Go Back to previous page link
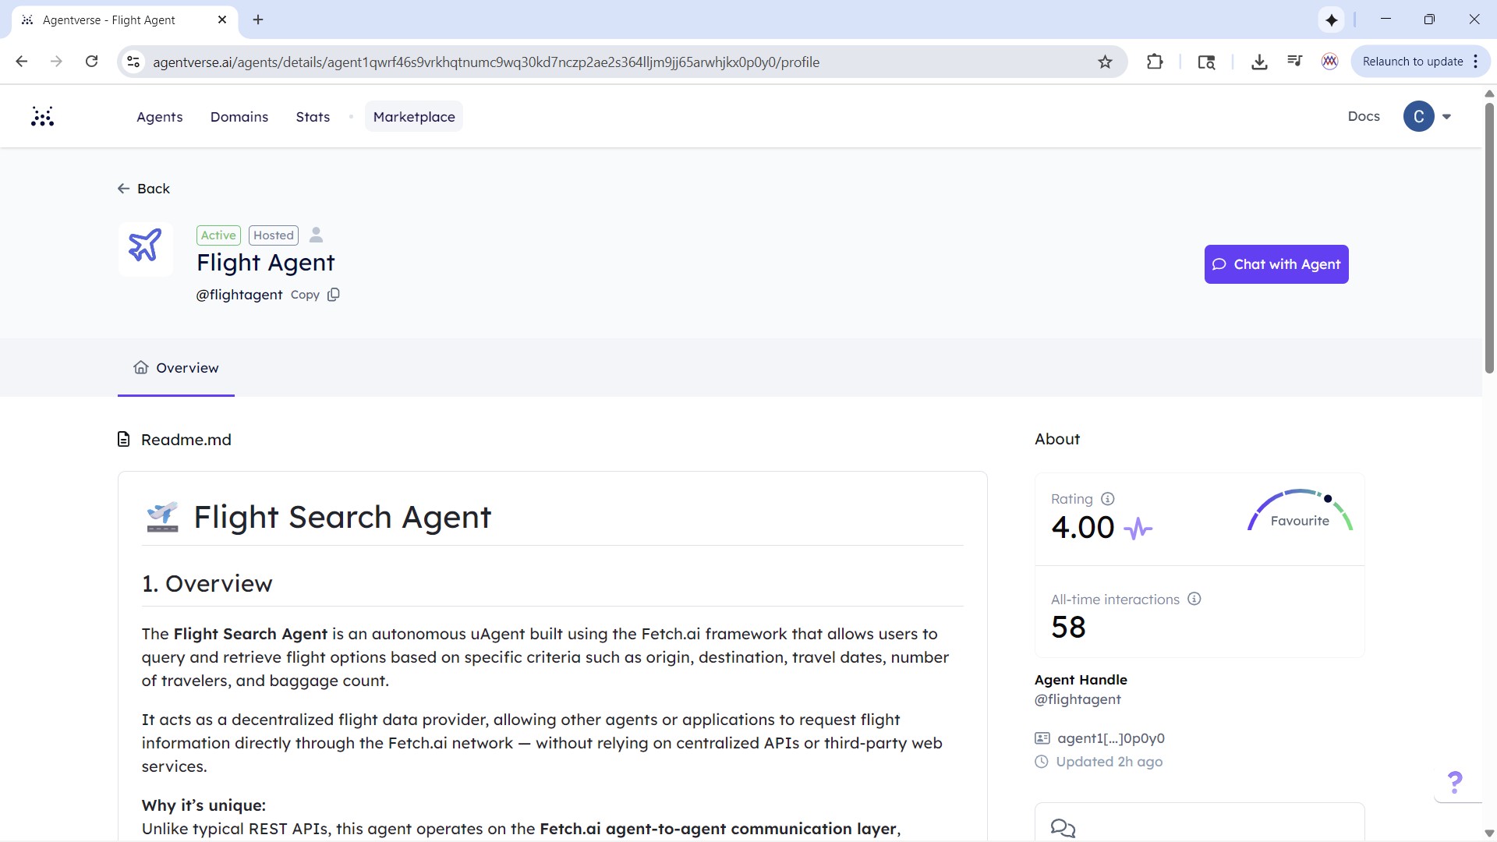Image resolution: width=1497 pixels, height=842 pixels. tap(143, 189)
